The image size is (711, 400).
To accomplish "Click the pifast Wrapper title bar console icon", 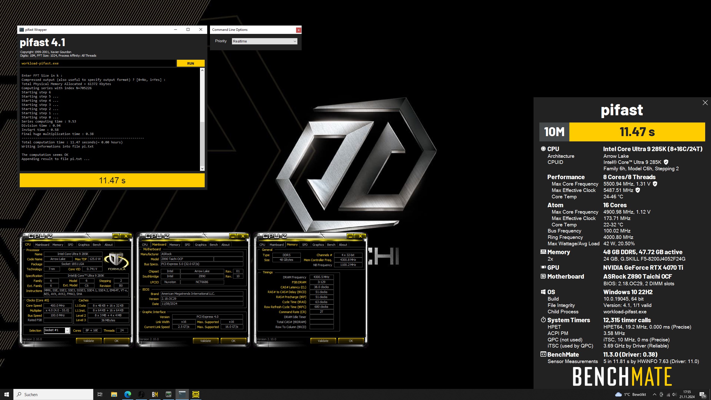I will (x=22, y=30).
